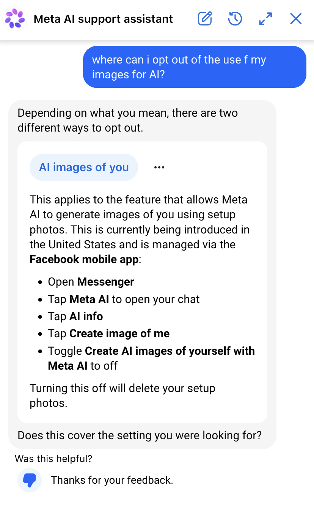Close the support assistant panel

pyautogui.click(x=296, y=19)
